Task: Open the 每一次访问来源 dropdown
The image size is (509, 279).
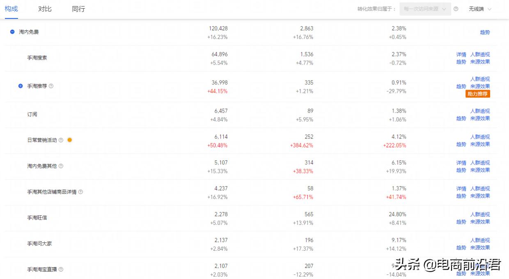Action: [x=425, y=9]
